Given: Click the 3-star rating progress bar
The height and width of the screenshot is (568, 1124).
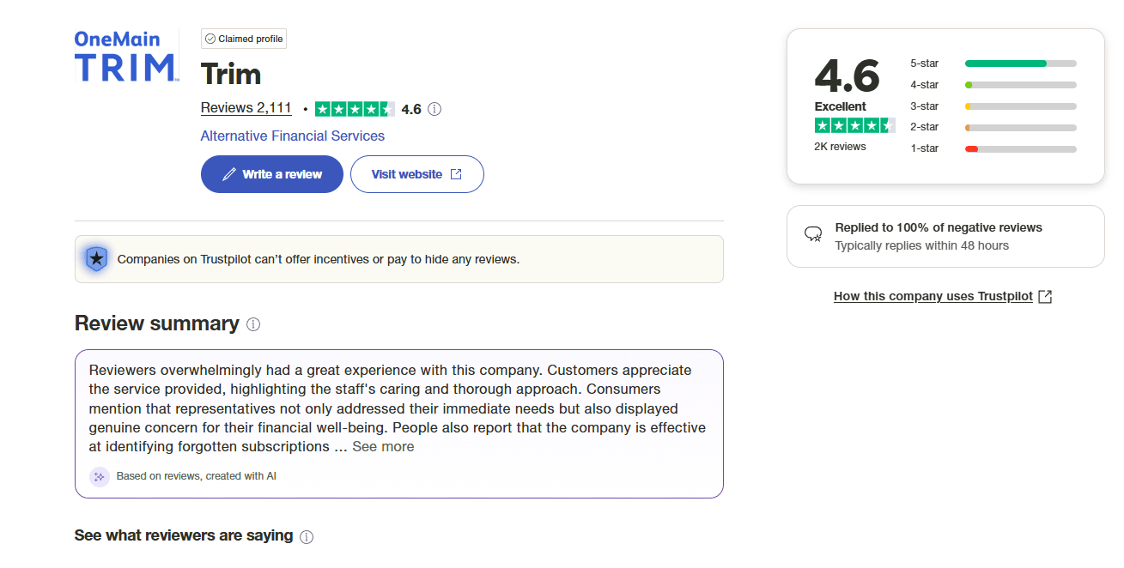Looking at the screenshot, I should tap(1021, 106).
